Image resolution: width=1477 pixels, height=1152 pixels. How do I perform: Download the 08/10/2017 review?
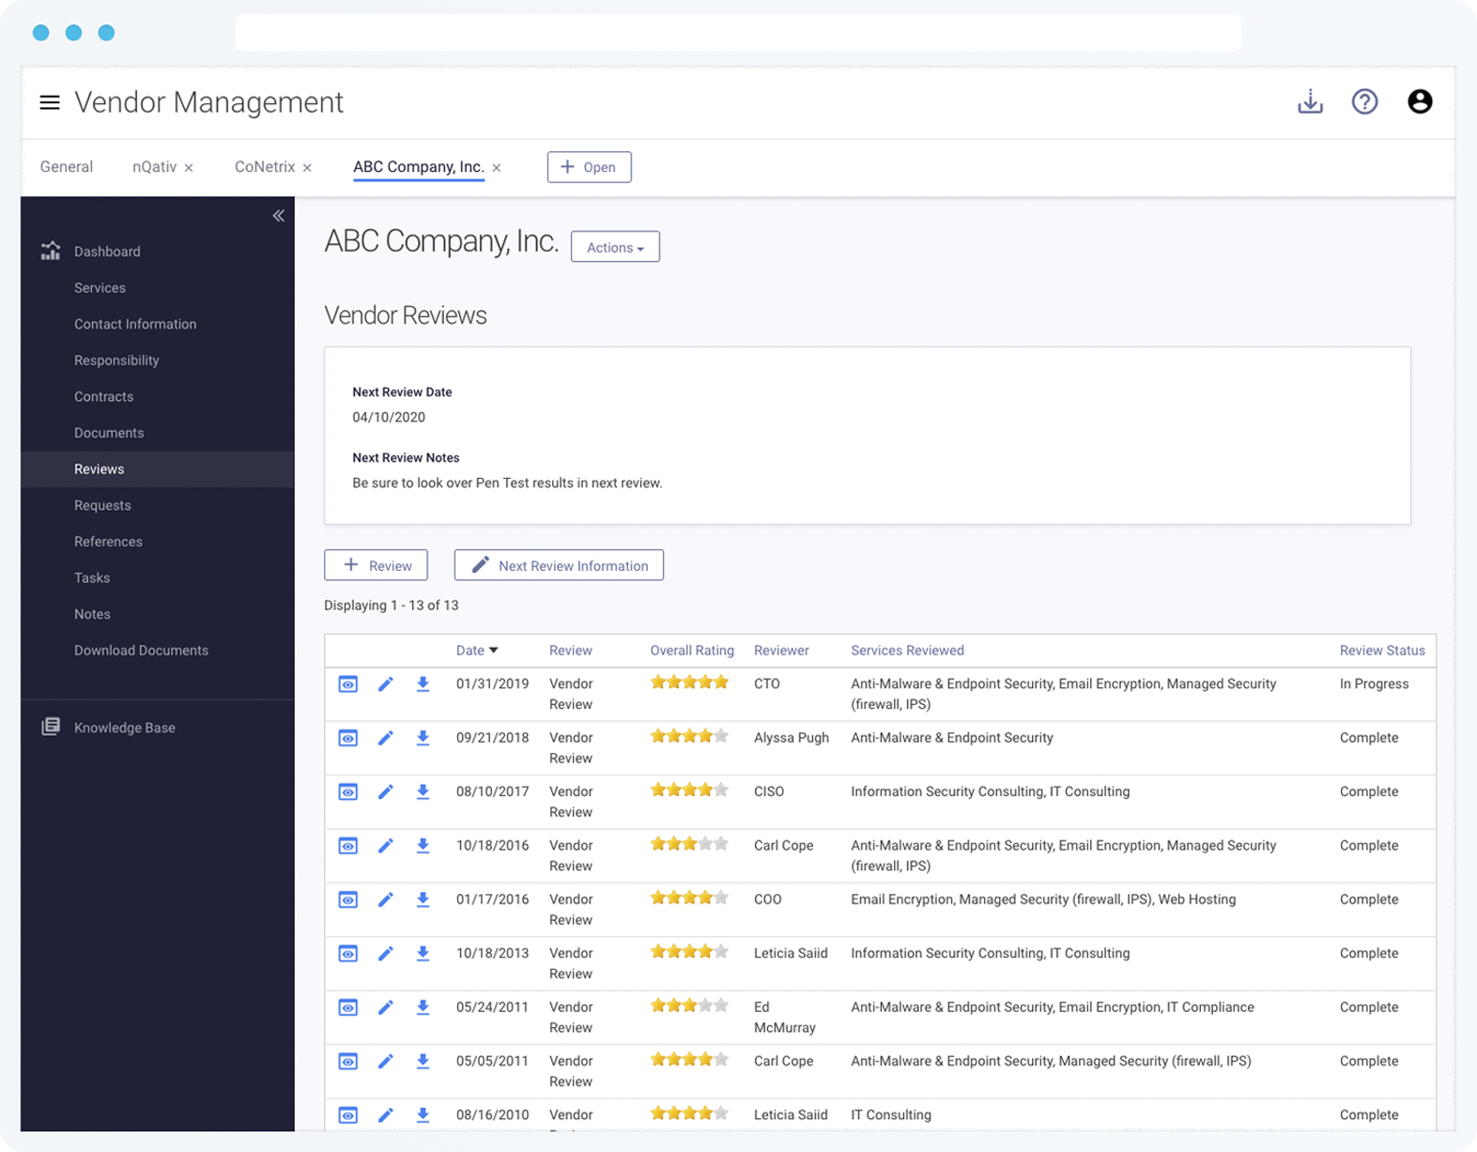coord(423,792)
